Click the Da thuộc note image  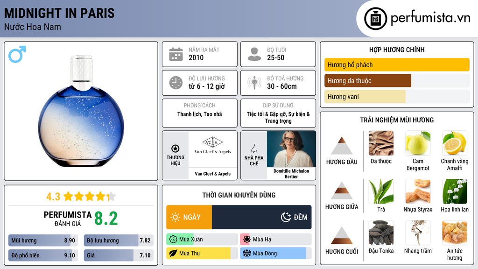point(381,143)
